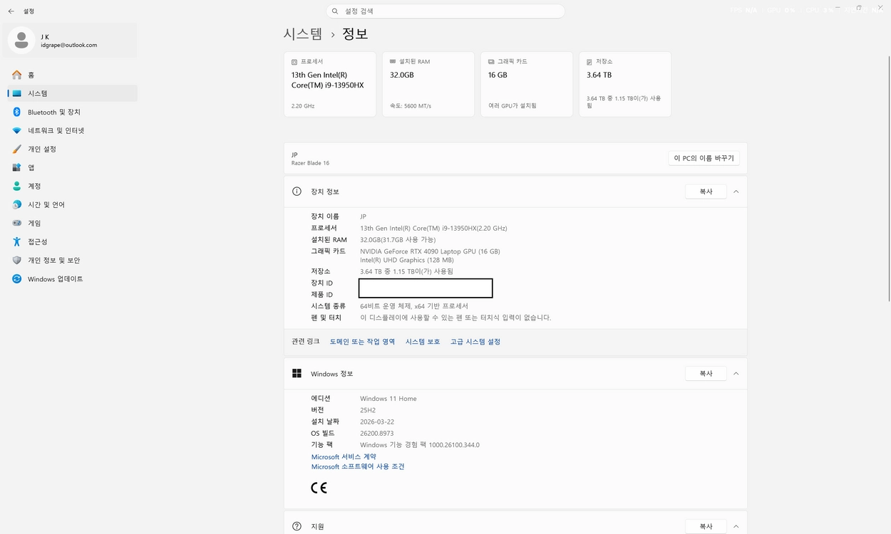Click the 25H2 version value
Viewport: 891px width, 534px height.
(368, 410)
